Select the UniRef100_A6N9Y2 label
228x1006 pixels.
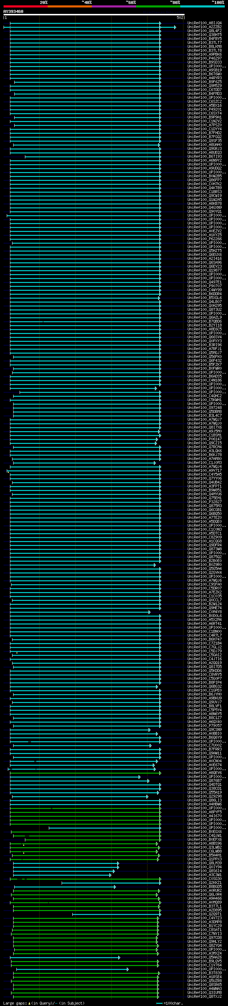pos(204,161)
